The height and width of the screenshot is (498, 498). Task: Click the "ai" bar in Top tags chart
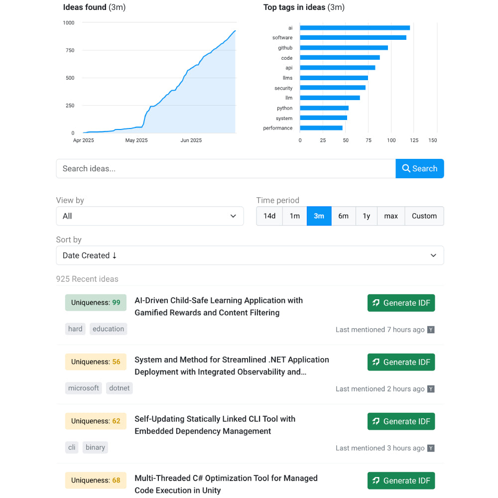point(355,28)
